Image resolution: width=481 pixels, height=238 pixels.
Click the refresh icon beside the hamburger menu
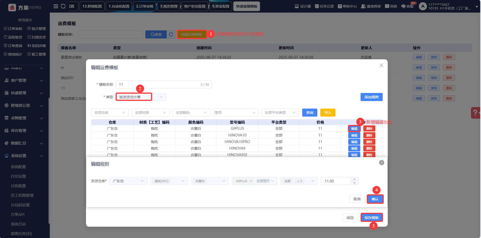tap(63, 6)
